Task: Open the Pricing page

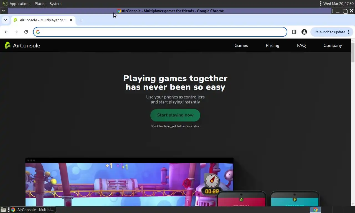Action: coord(272,45)
